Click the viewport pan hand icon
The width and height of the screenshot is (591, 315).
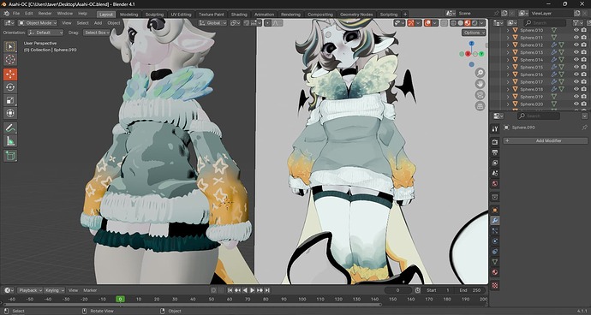click(x=480, y=84)
